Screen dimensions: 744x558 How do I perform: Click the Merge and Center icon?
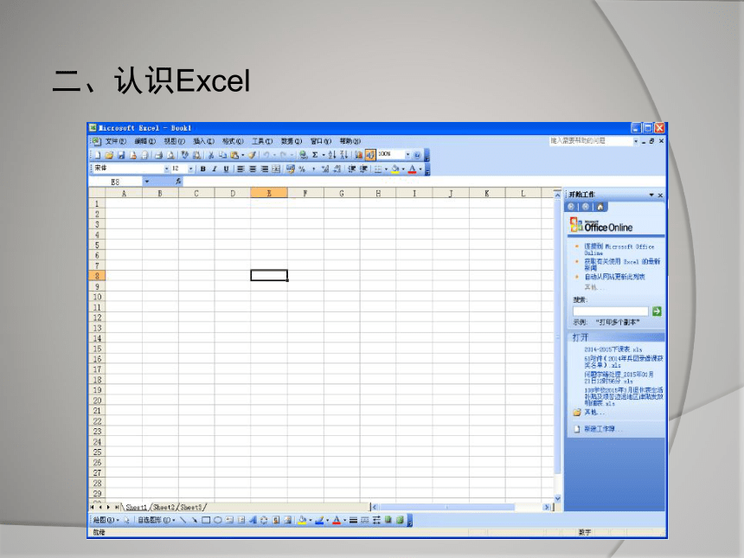pyautogui.click(x=276, y=169)
